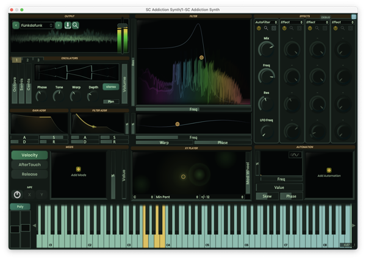Image resolution: width=366 pixels, height=259 pixels.
Task: Click the AutoFilter power button icon
Action: (259, 29)
